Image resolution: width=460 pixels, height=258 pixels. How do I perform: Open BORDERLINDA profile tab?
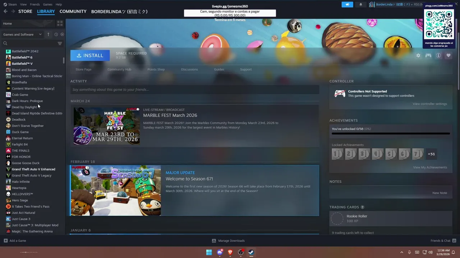point(119,11)
